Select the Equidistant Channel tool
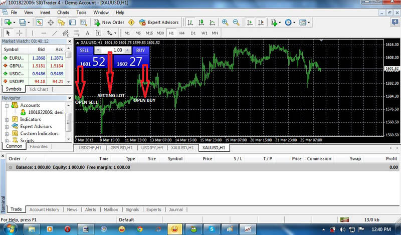 [66, 33]
